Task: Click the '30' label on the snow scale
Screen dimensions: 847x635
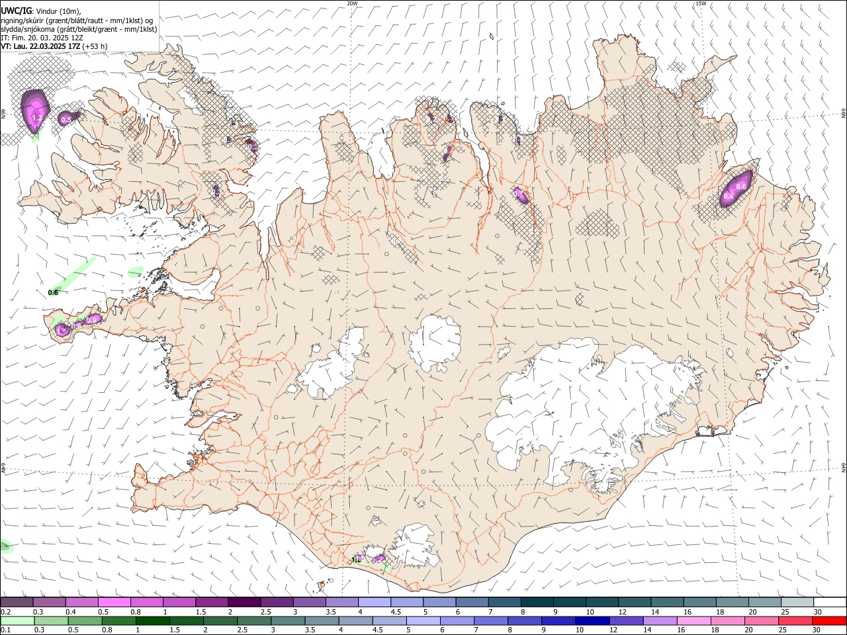Action: pos(817,612)
